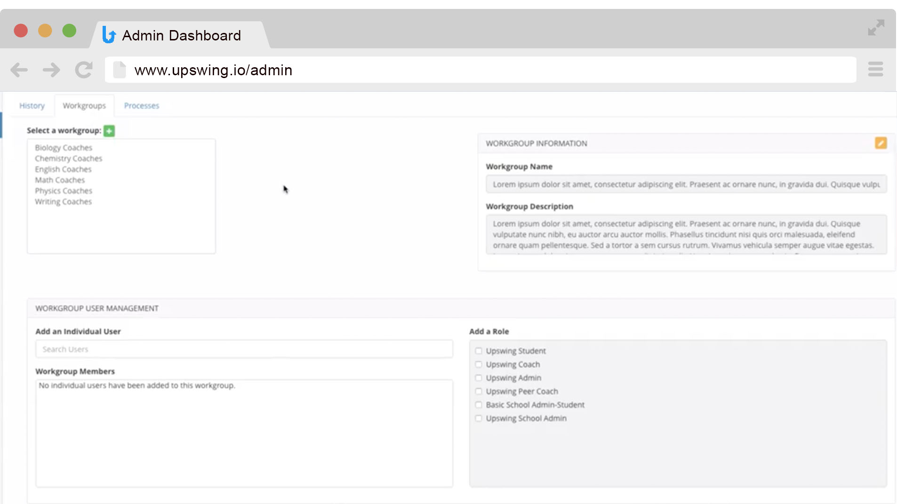Click the Upswing logo in browser tab
Image resolution: width=897 pixels, height=504 pixels.
point(109,35)
